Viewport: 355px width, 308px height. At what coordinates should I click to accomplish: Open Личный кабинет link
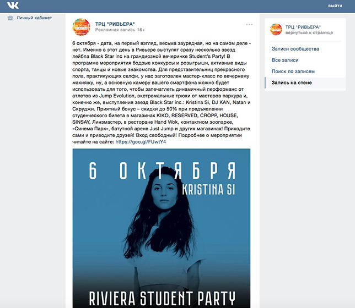pos(34,18)
